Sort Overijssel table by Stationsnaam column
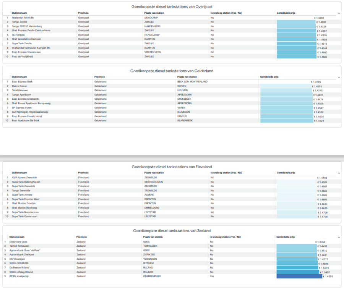The width and height of the screenshot is (344, 288). 19,13
